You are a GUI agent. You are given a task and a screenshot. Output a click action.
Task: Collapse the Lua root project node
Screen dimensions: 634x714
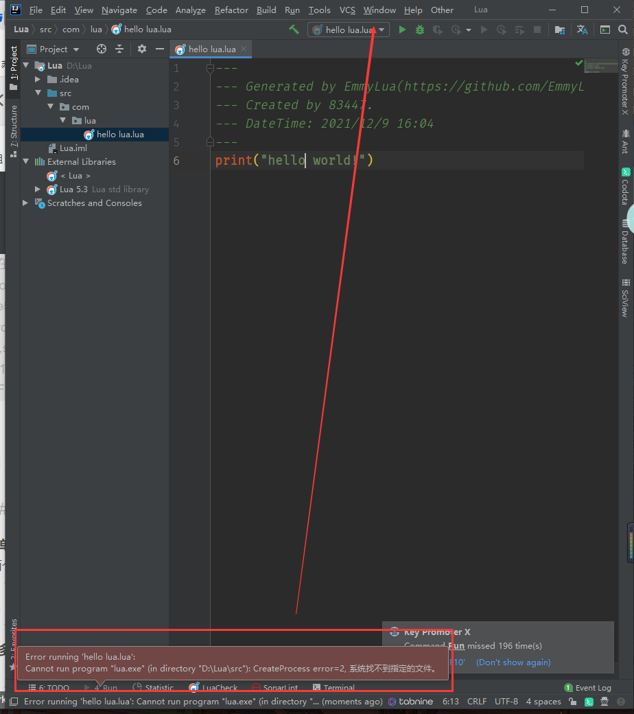[26, 66]
